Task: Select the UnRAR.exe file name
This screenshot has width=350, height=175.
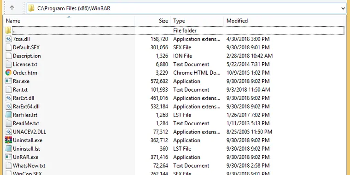Action: click(x=25, y=157)
